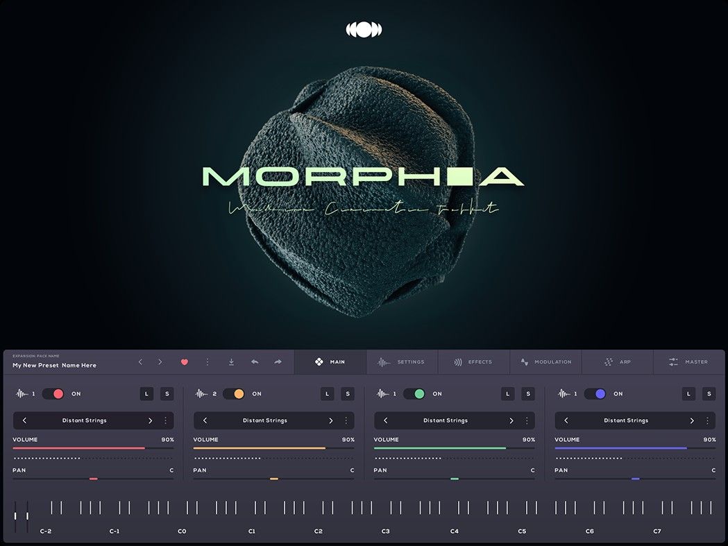The image size is (728, 546).
Task: Click the undo arrow icon
Action: pos(255,362)
